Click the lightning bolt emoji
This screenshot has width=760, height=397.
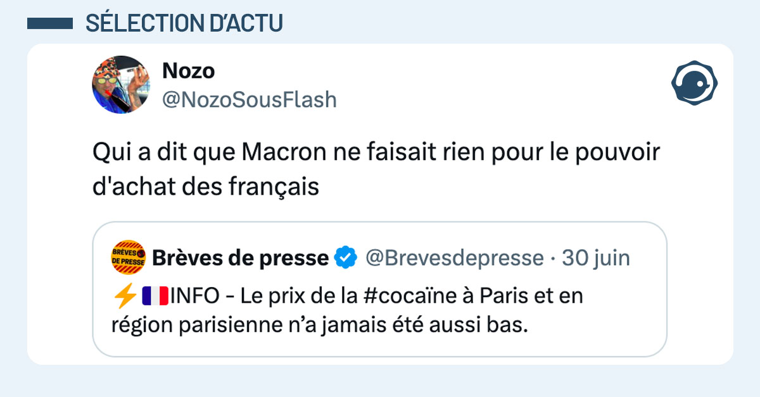click(x=123, y=296)
